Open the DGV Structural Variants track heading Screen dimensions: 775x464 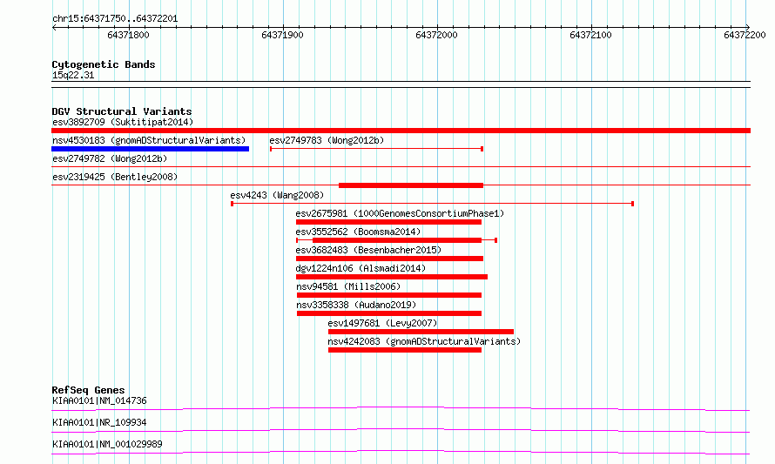point(122,111)
